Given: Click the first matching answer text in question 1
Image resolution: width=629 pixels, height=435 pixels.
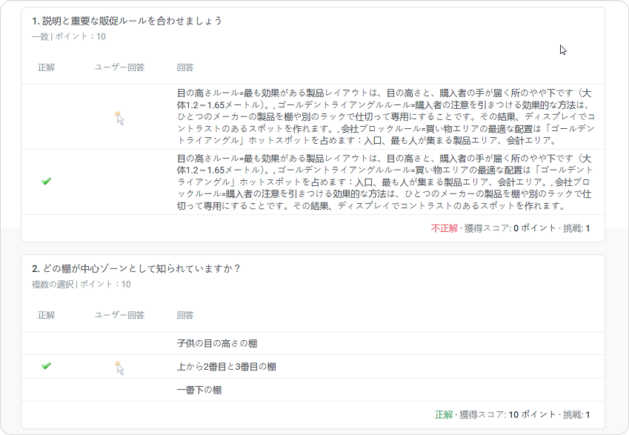Looking at the screenshot, I should coord(385,117).
